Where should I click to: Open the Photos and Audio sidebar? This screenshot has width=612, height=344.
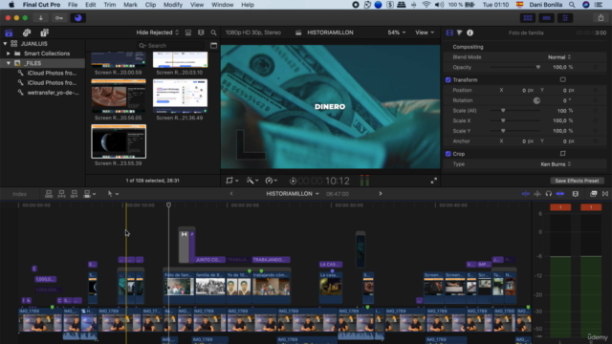pyautogui.click(x=27, y=32)
